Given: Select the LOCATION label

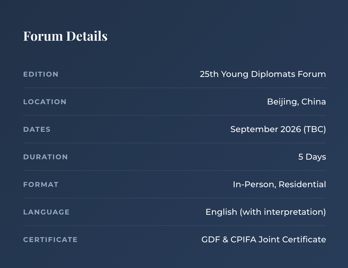Looking at the screenshot, I should [x=45, y=102].
